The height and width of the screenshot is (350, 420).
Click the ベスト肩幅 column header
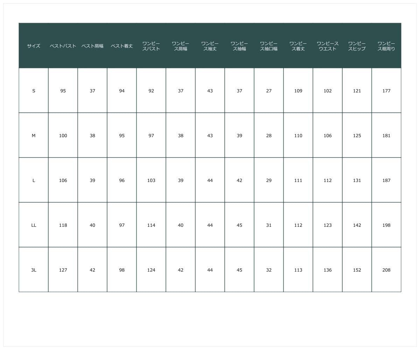pyautogui.click(x=92, y=46)
